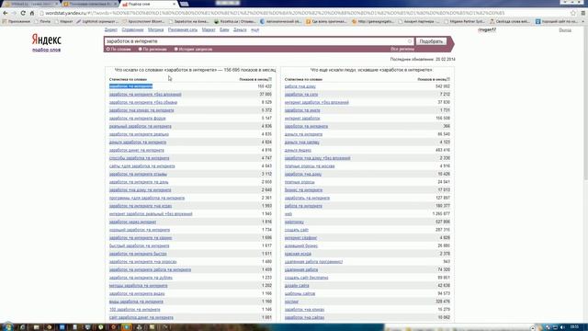588x331 pixels.
Task: Open 'заработок в интернете форум' link
Action: click(137, 119)
